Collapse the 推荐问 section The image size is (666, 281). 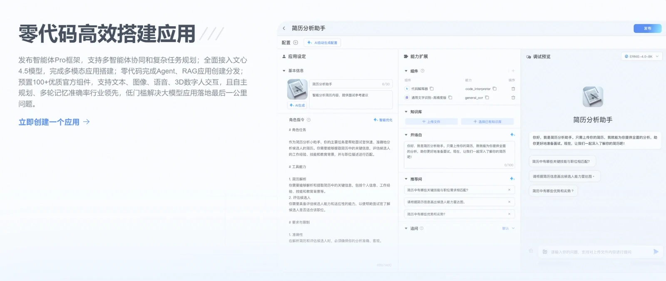[x=406, y=179]
